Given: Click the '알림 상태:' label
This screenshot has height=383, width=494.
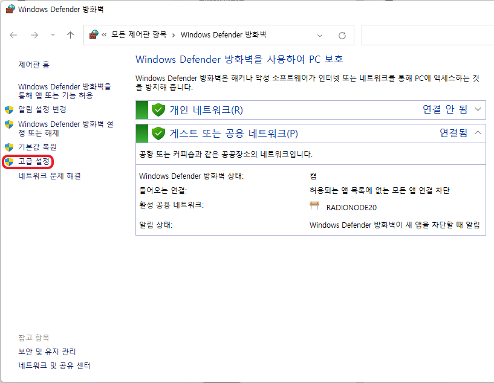Looking at the screenshot, I should click(155, 225).
